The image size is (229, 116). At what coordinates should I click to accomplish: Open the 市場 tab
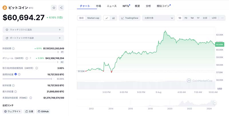tap(98, 6)
